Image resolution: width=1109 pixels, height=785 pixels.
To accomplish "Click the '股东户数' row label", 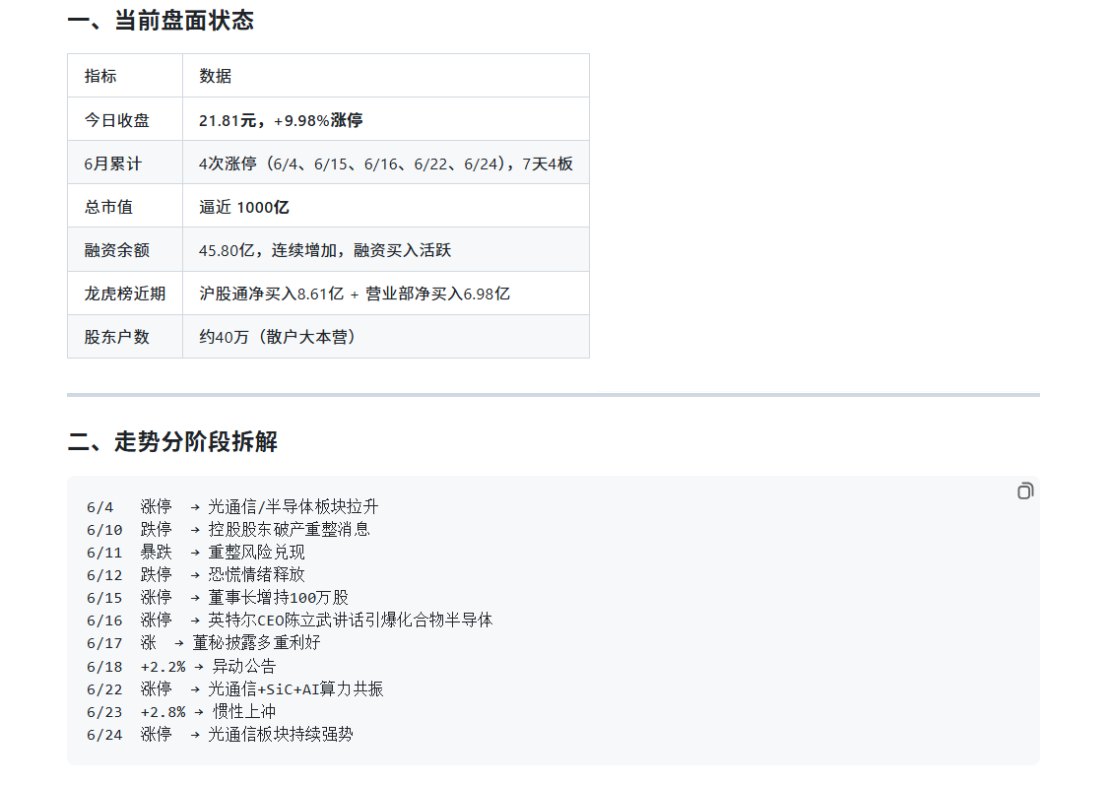I will point(116,337).
